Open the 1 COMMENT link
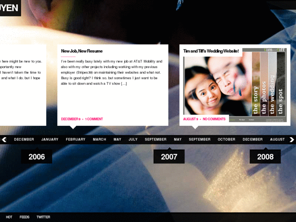 coord(94,119)
